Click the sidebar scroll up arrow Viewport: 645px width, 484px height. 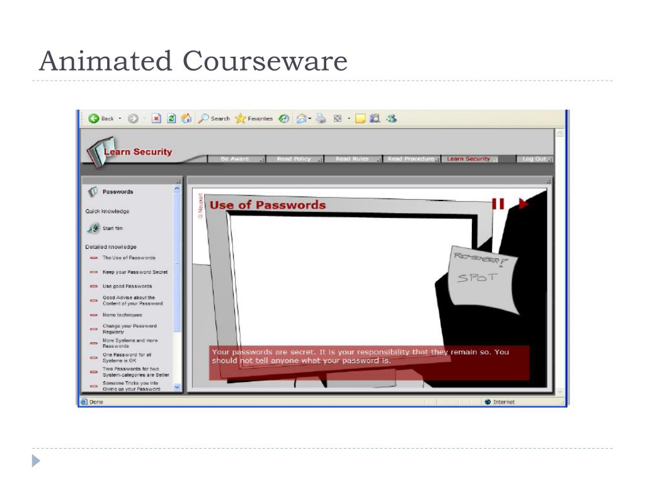click(177, 188)
